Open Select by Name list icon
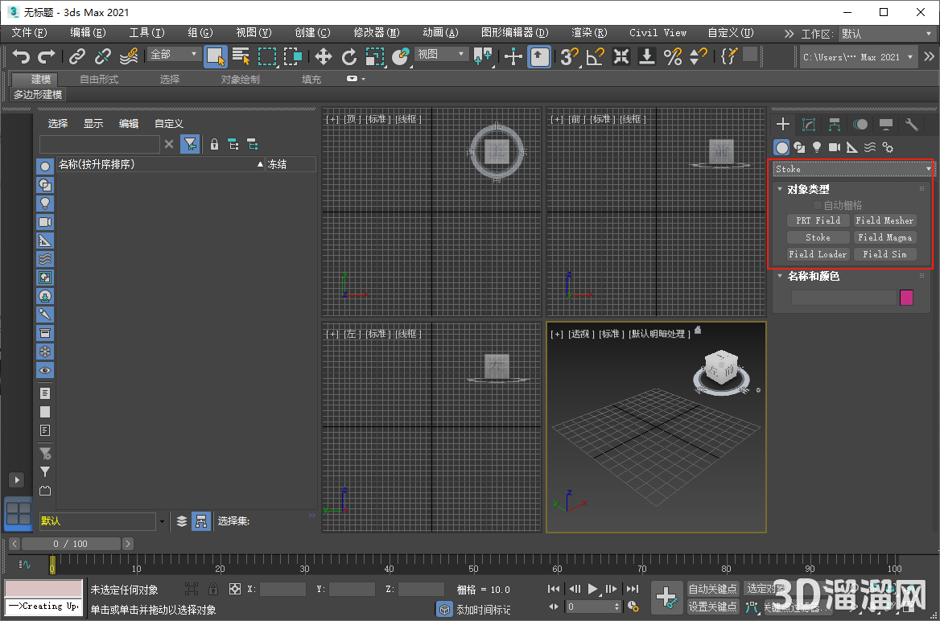 (241, 57)
